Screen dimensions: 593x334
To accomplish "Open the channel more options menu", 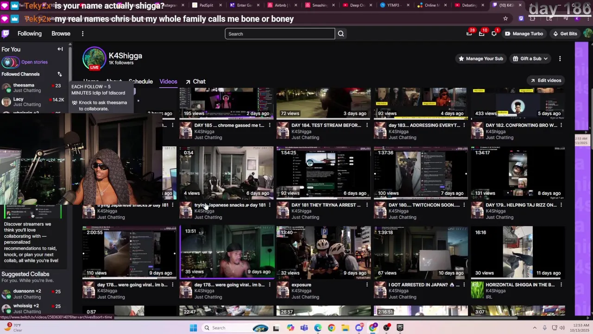I will click(560, 58).
